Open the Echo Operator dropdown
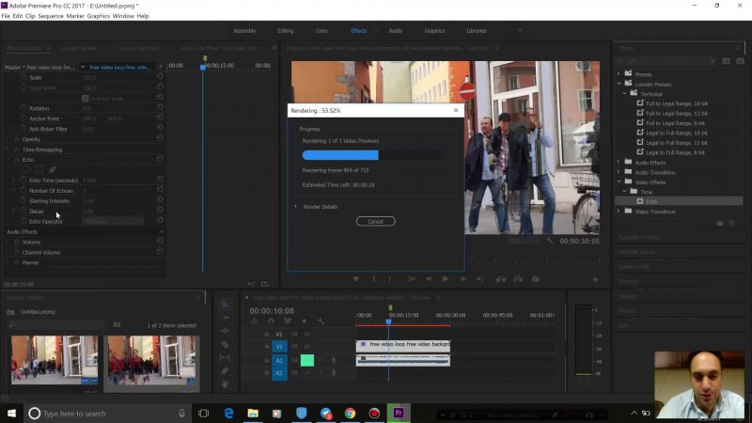Image resolution: width=752 pixels, height=423 pixels. click(x=113, y=221)
